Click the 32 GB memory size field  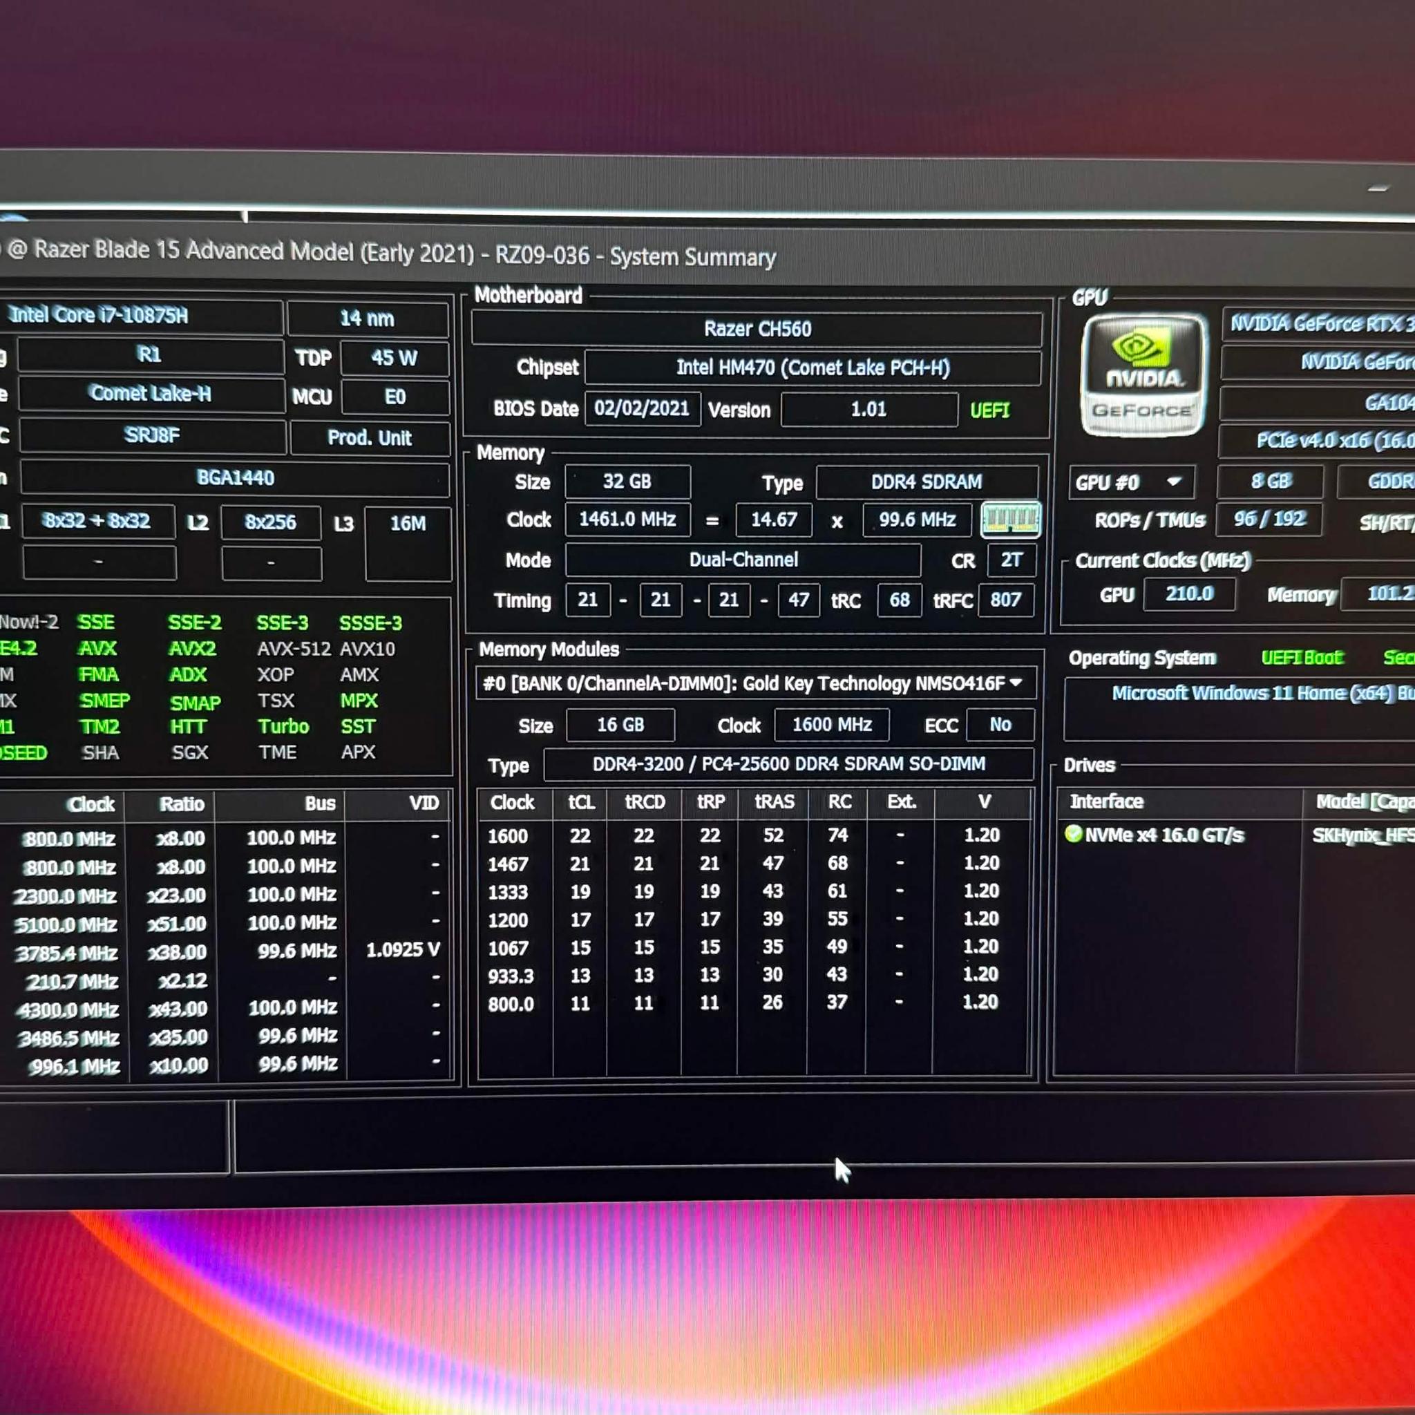point(627,481)
